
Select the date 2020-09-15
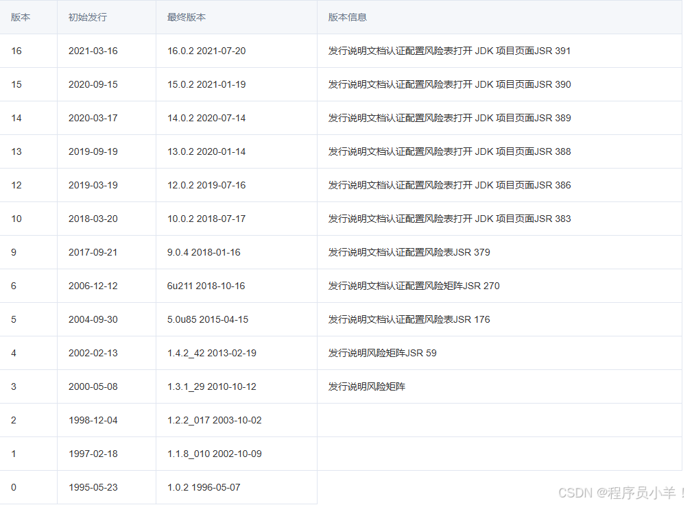click(x=93, y=84)
